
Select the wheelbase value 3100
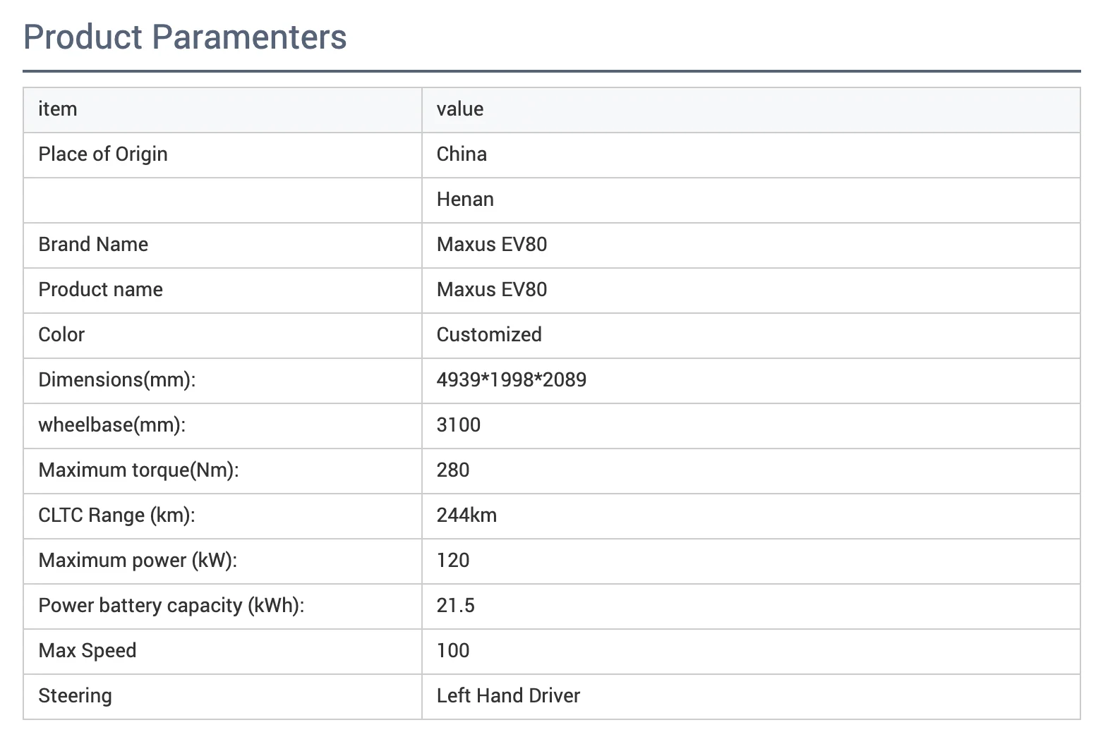459,425
